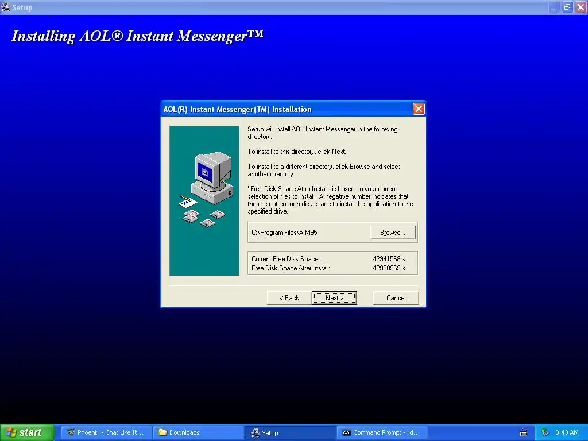This screenshot has width=588, height=441.
Task: Click the 42941568 k value
Action: [389, 259]
